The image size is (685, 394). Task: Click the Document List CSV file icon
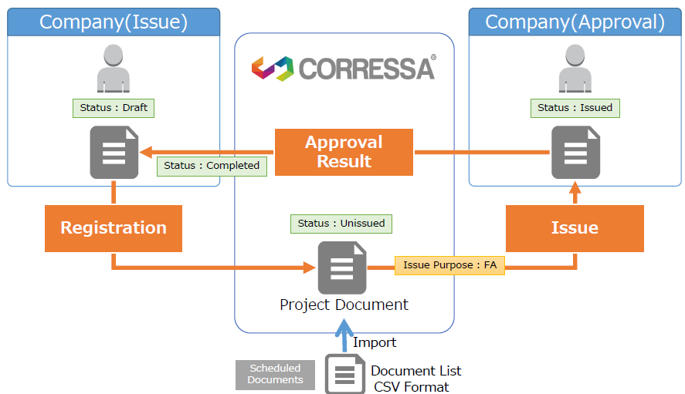click(x=345, y=375)
